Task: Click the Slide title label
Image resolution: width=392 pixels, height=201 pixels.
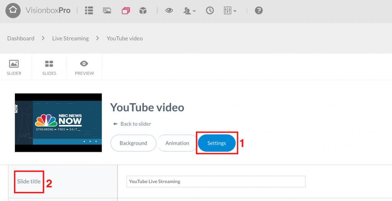Action: coord(29,182)
